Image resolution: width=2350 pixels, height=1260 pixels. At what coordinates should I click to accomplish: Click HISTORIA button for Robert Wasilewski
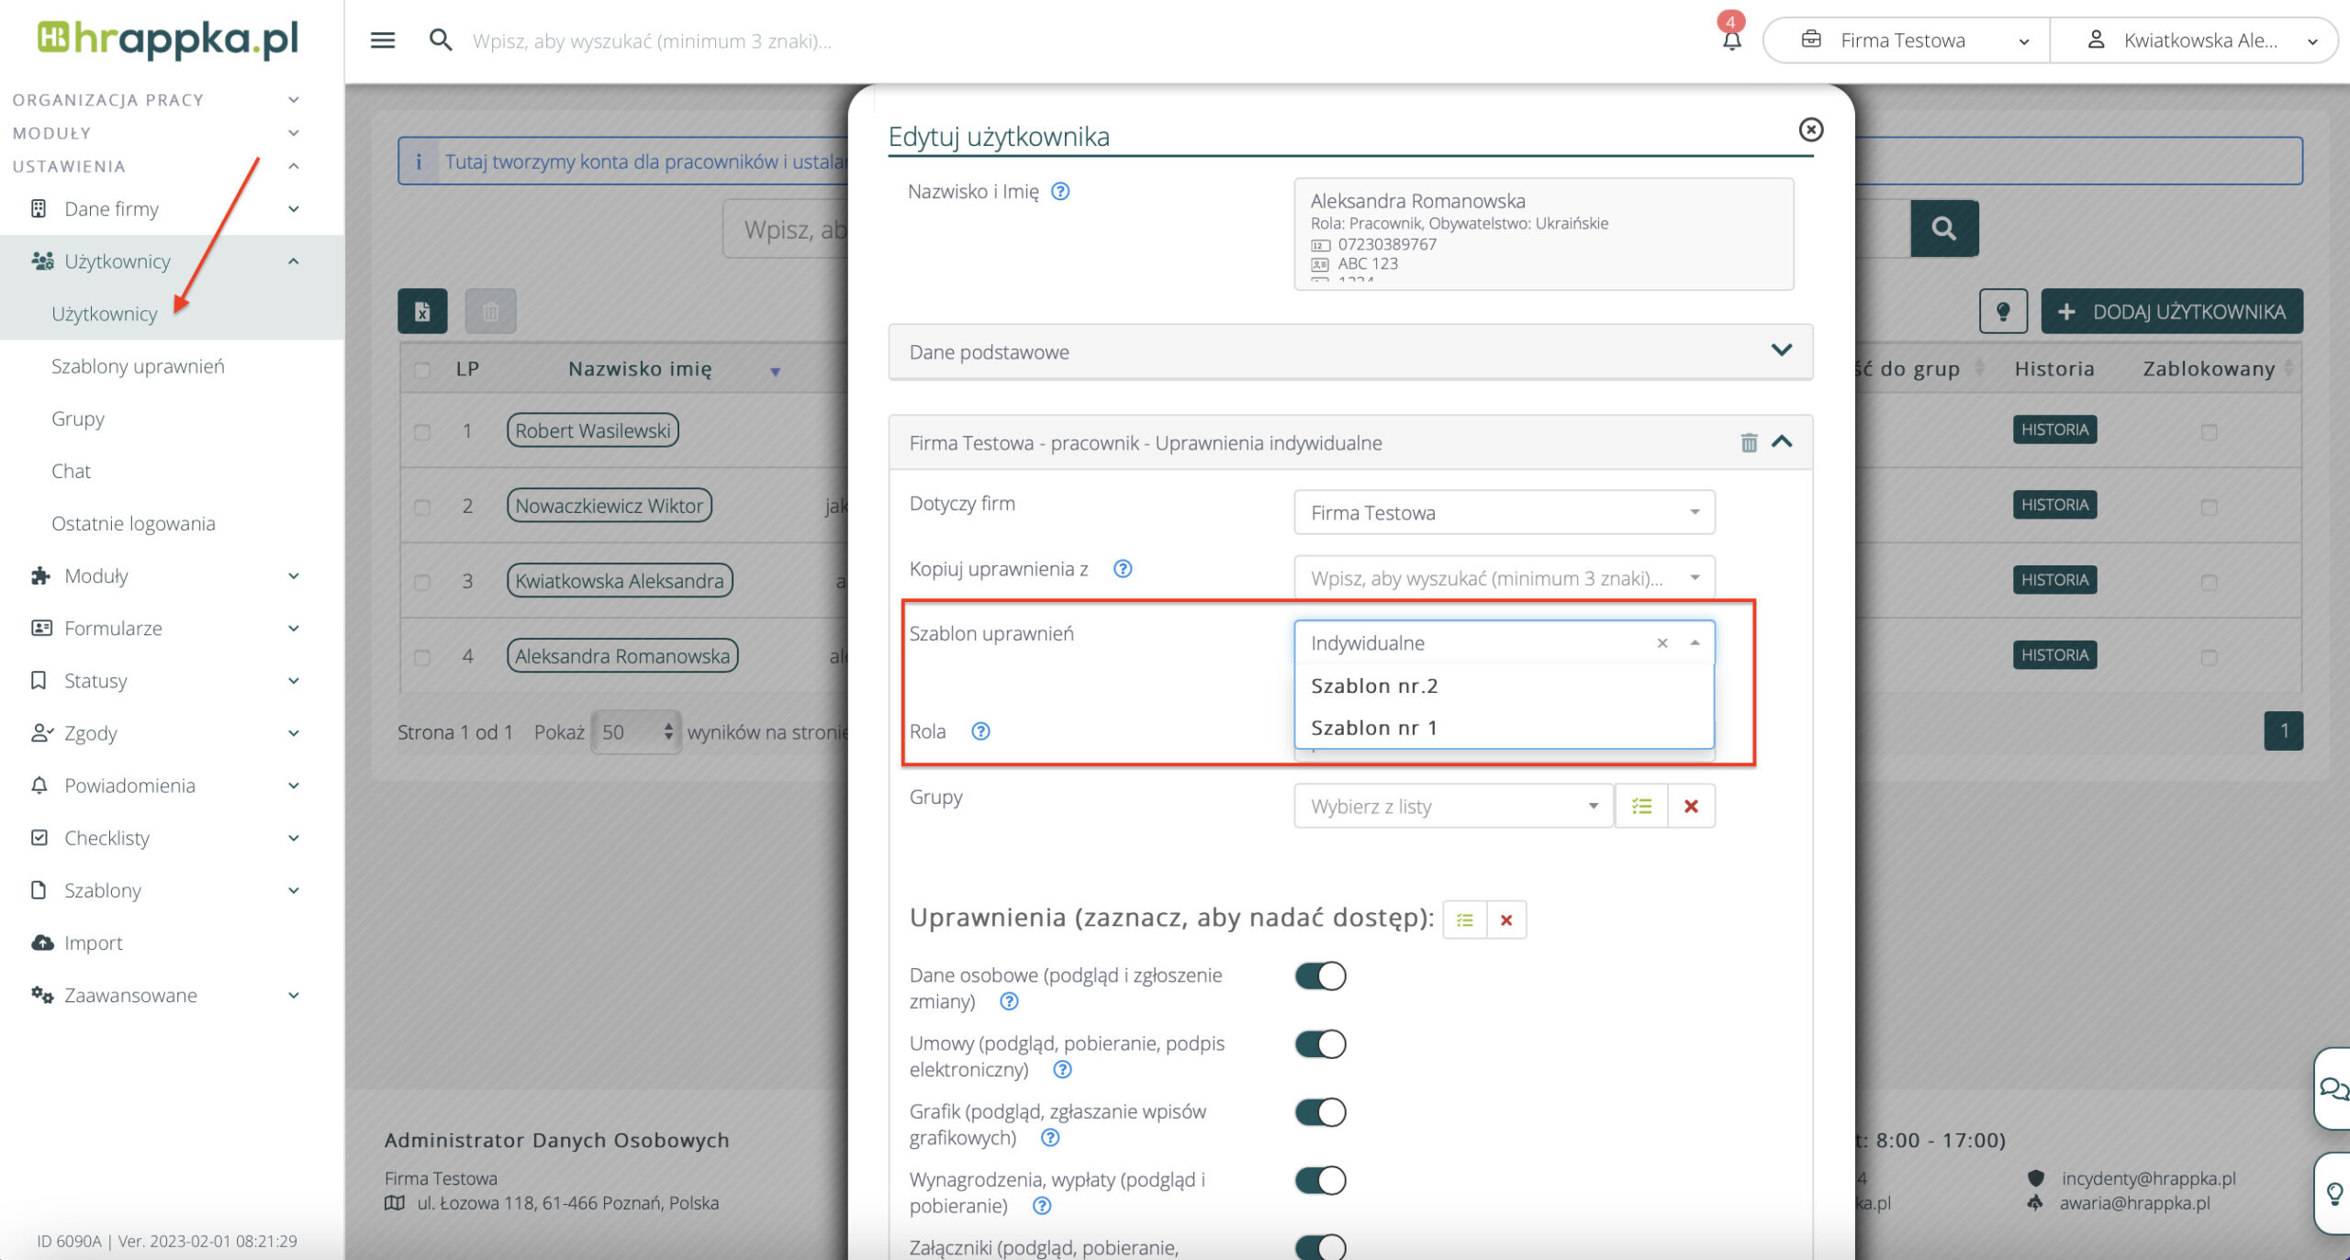[2053, 429]
